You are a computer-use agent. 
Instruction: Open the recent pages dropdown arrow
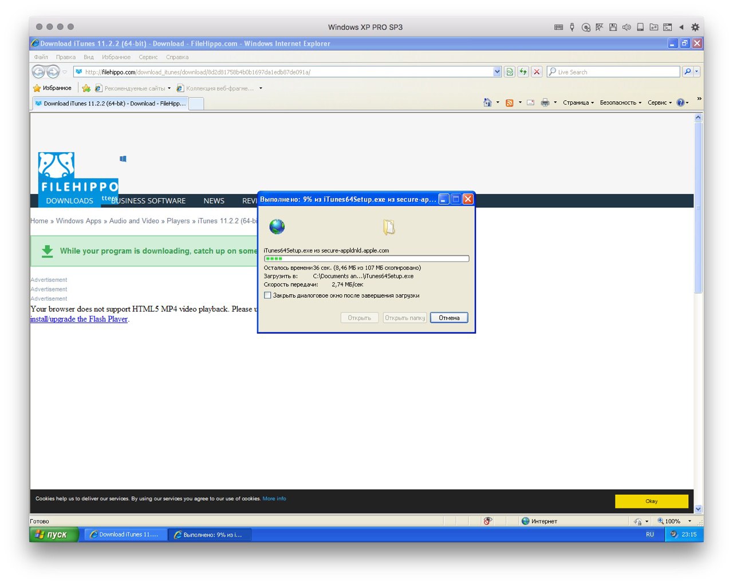click(x=65, y=72)
